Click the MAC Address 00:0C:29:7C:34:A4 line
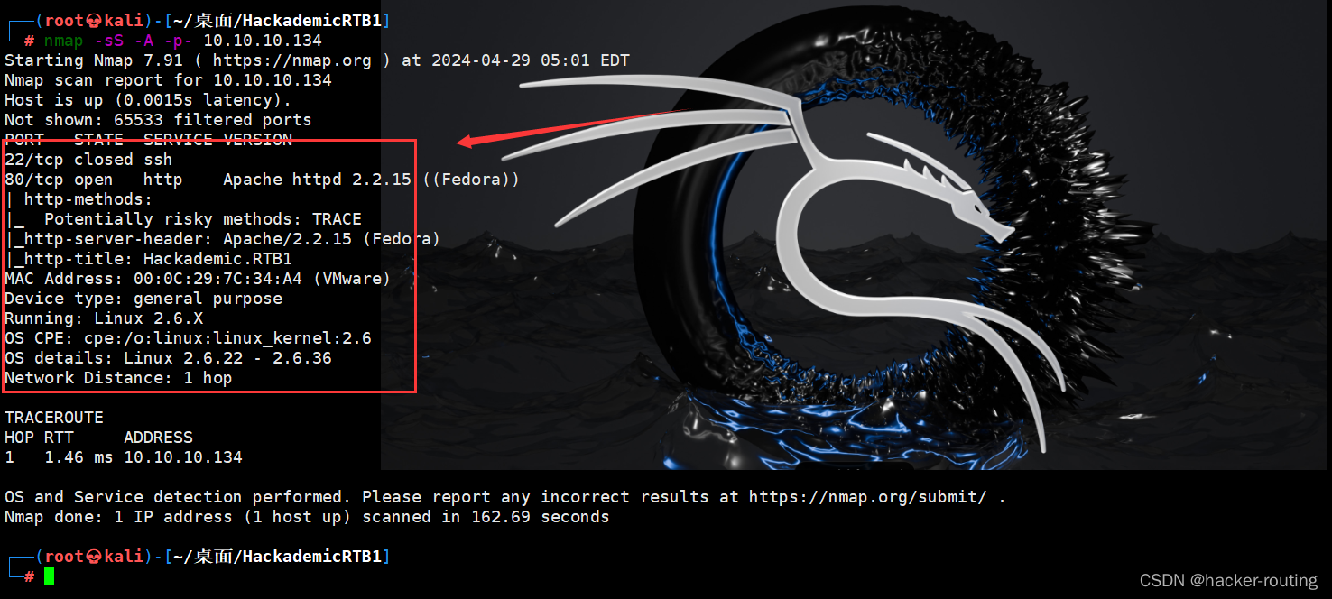The width and height of the screenshot is (1332, 599). point(198,279)
